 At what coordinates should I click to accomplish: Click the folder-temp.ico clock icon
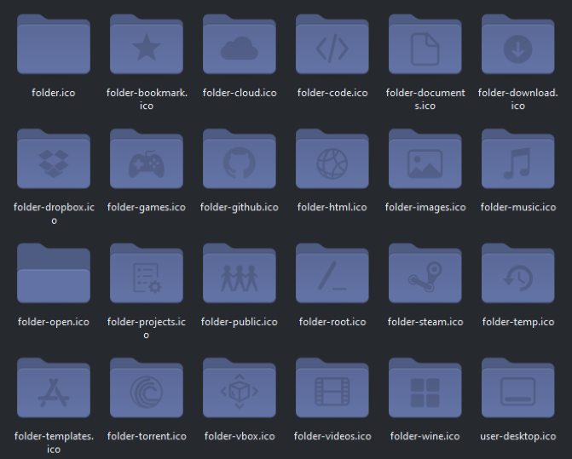[x=518, y=278]
